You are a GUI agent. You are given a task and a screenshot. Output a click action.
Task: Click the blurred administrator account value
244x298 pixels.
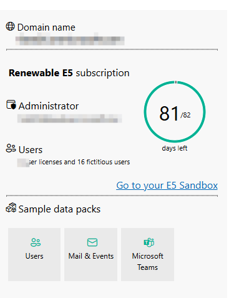pyautogui.click(x=69, y=119)
